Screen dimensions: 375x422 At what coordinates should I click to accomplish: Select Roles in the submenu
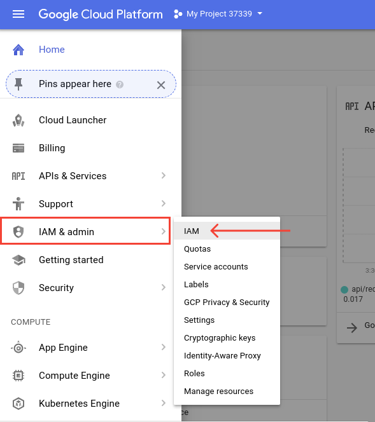coord(227,373)
